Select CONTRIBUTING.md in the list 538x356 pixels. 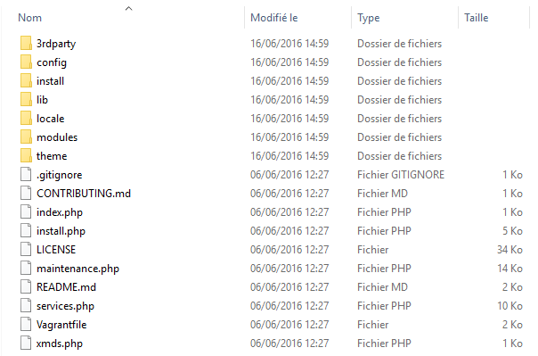click(x=84, y=194)
